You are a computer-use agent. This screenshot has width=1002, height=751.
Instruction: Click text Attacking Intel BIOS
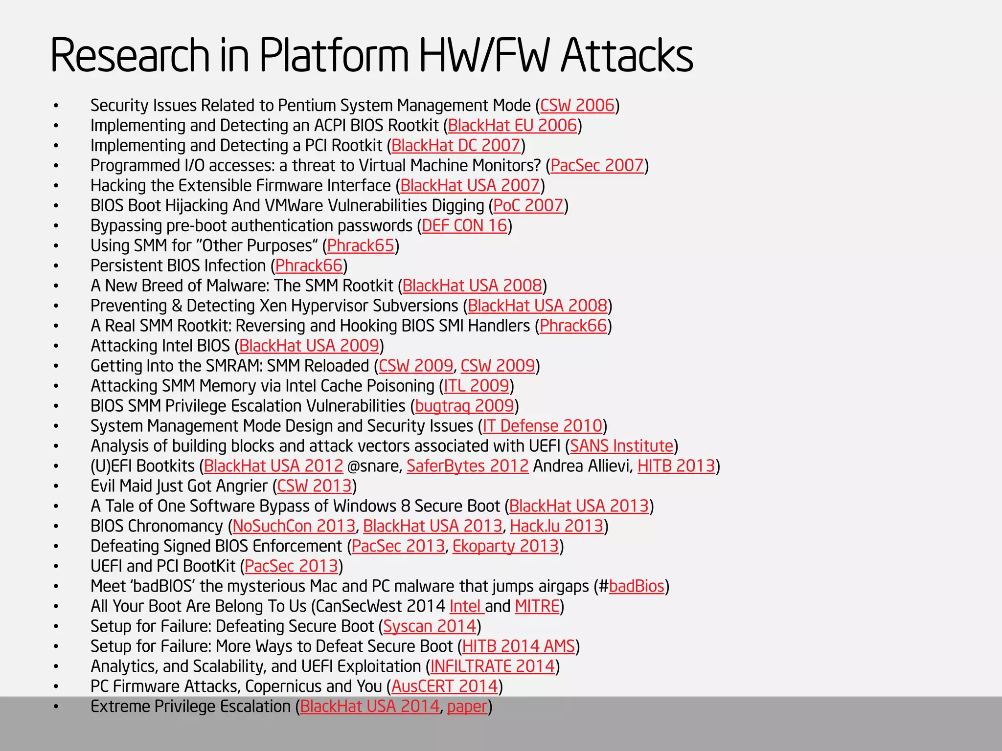160,346
